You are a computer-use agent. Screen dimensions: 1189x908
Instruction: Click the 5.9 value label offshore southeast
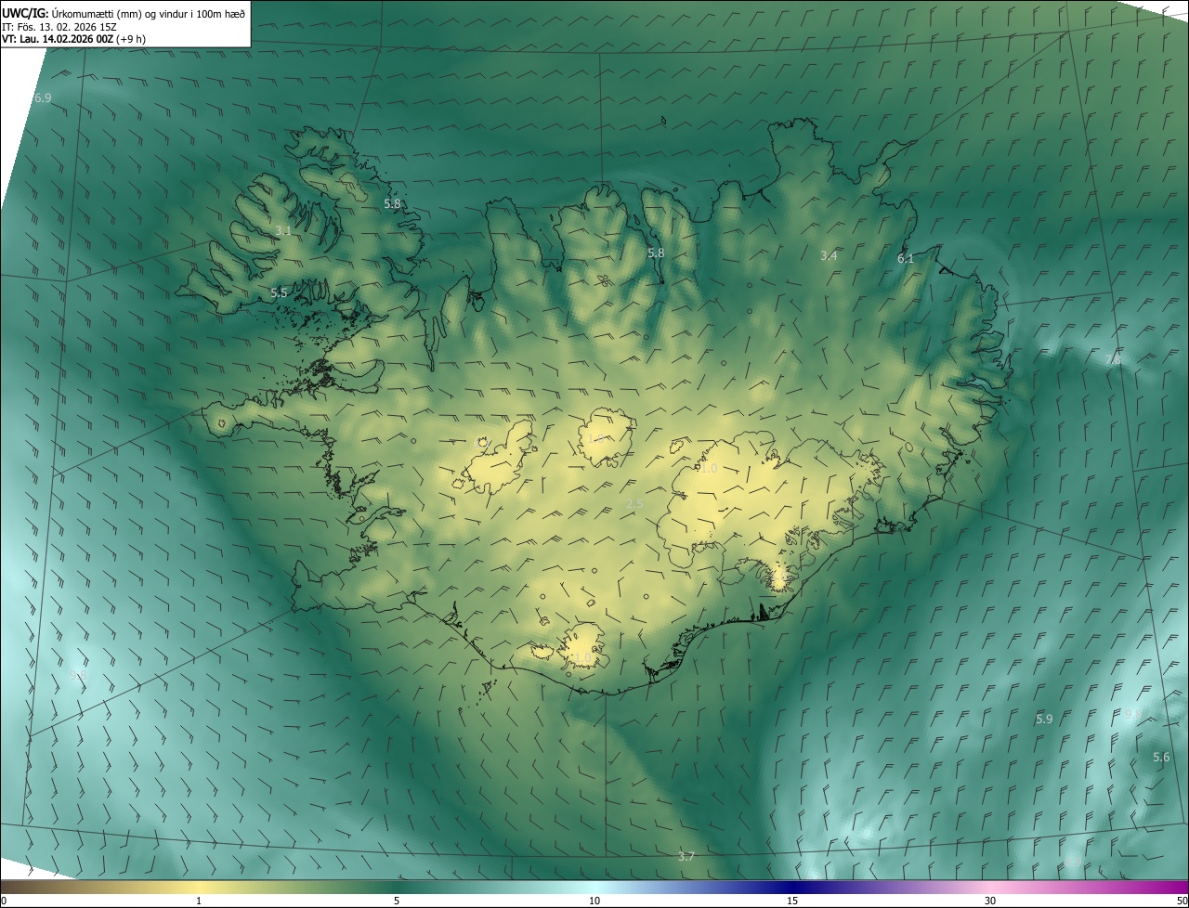tap(1044, 719)
